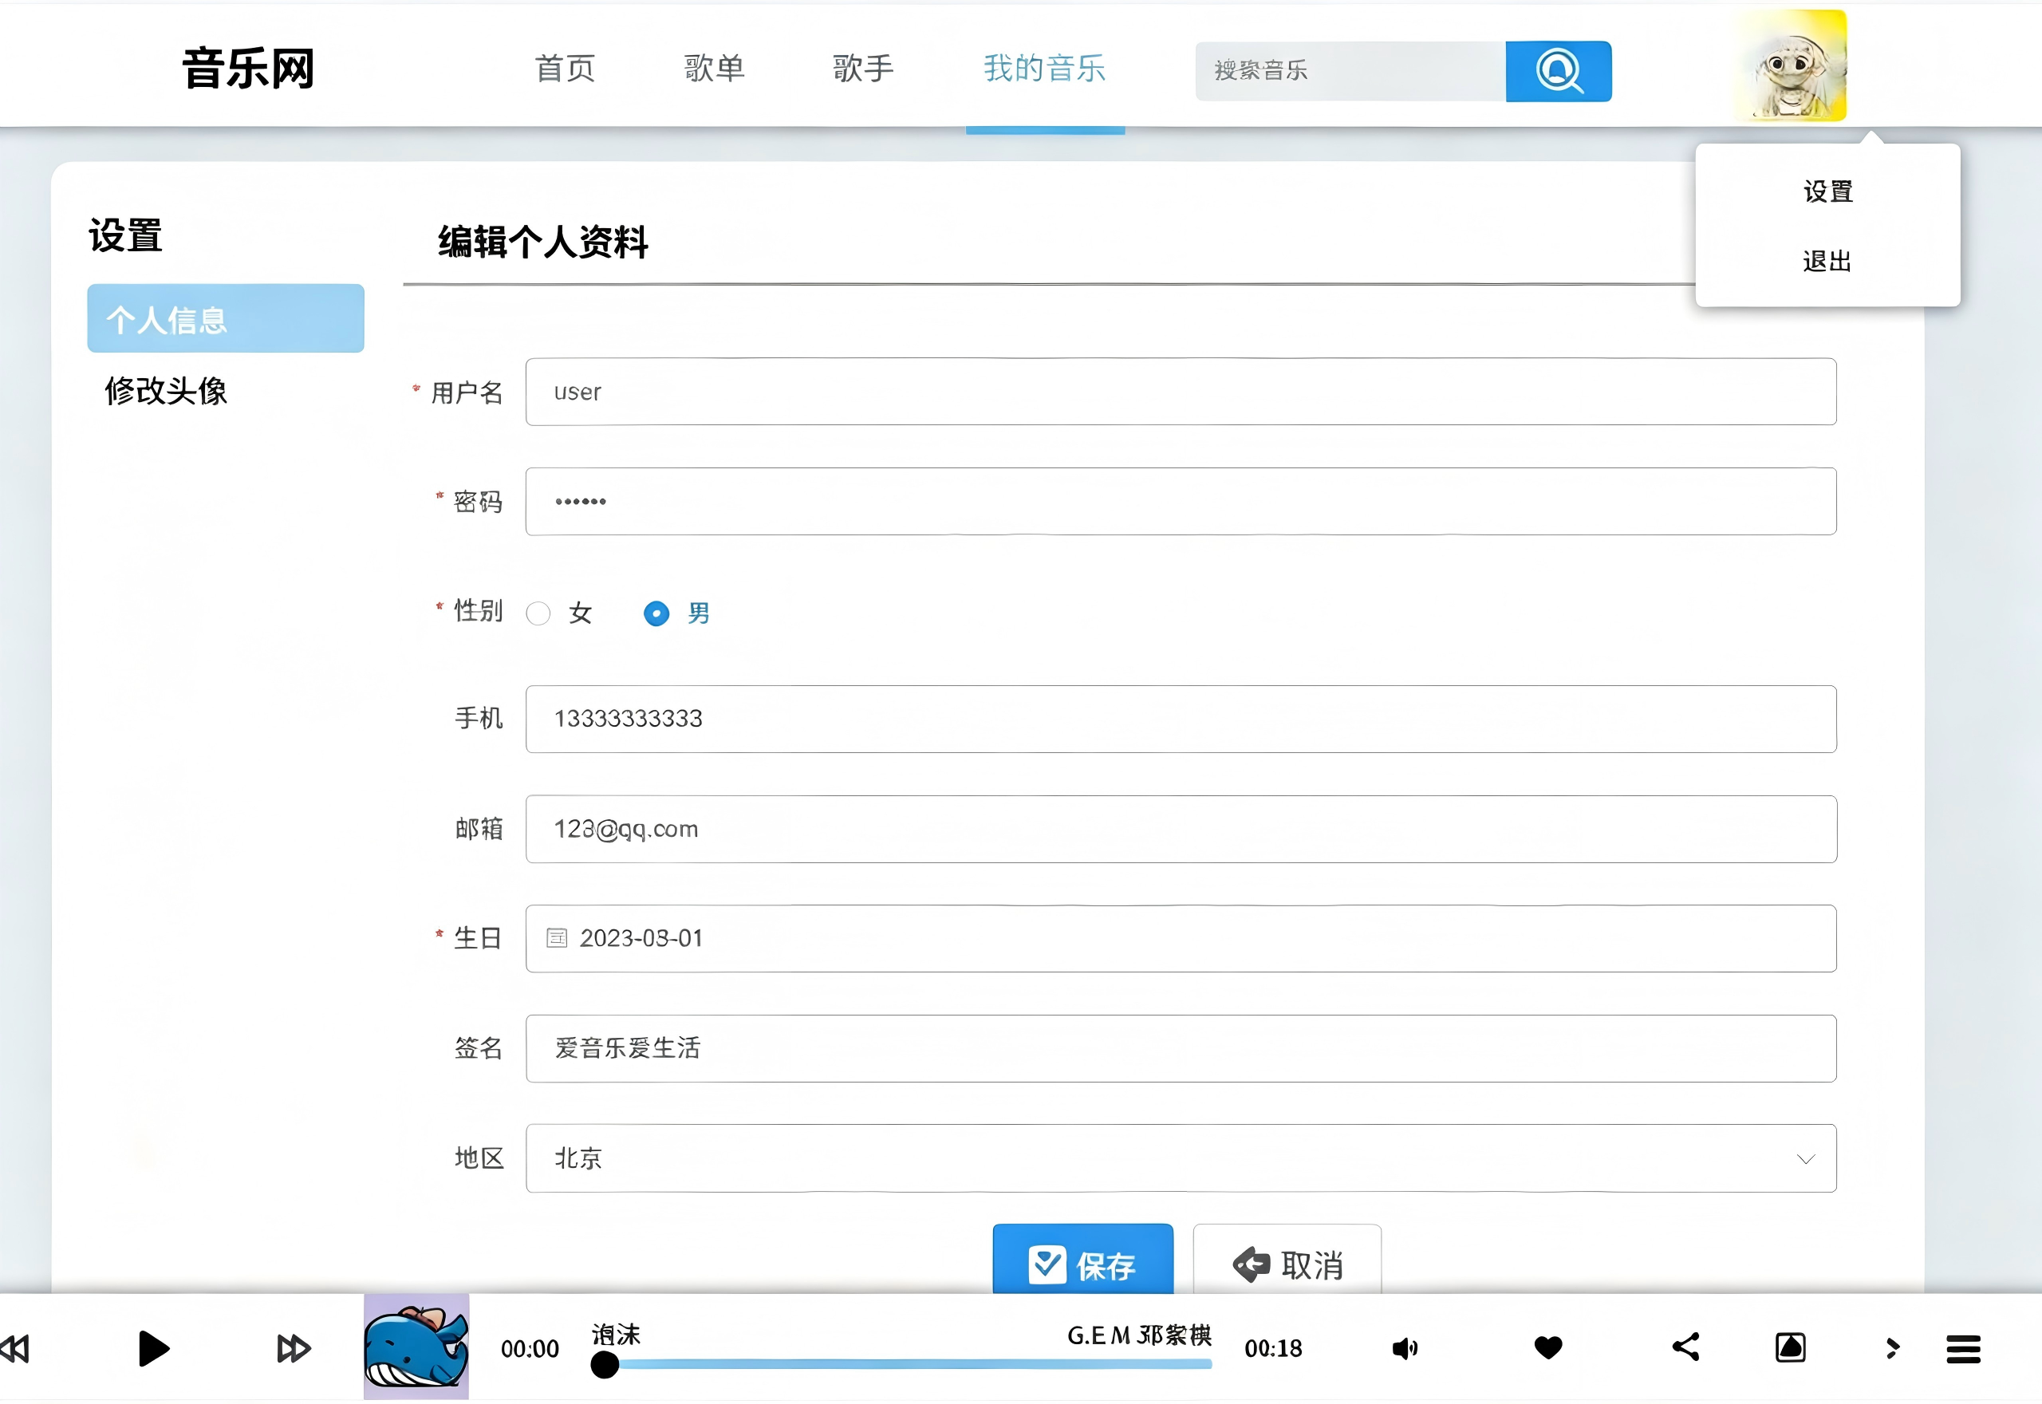Select the 男 gender radio button
2042x1404 pixels.
pos(656,613)
